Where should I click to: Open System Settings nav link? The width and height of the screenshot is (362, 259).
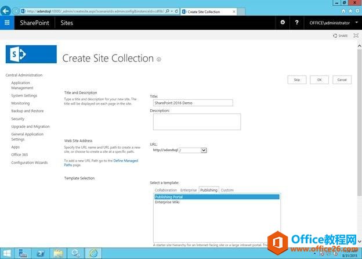click(24, 95)
